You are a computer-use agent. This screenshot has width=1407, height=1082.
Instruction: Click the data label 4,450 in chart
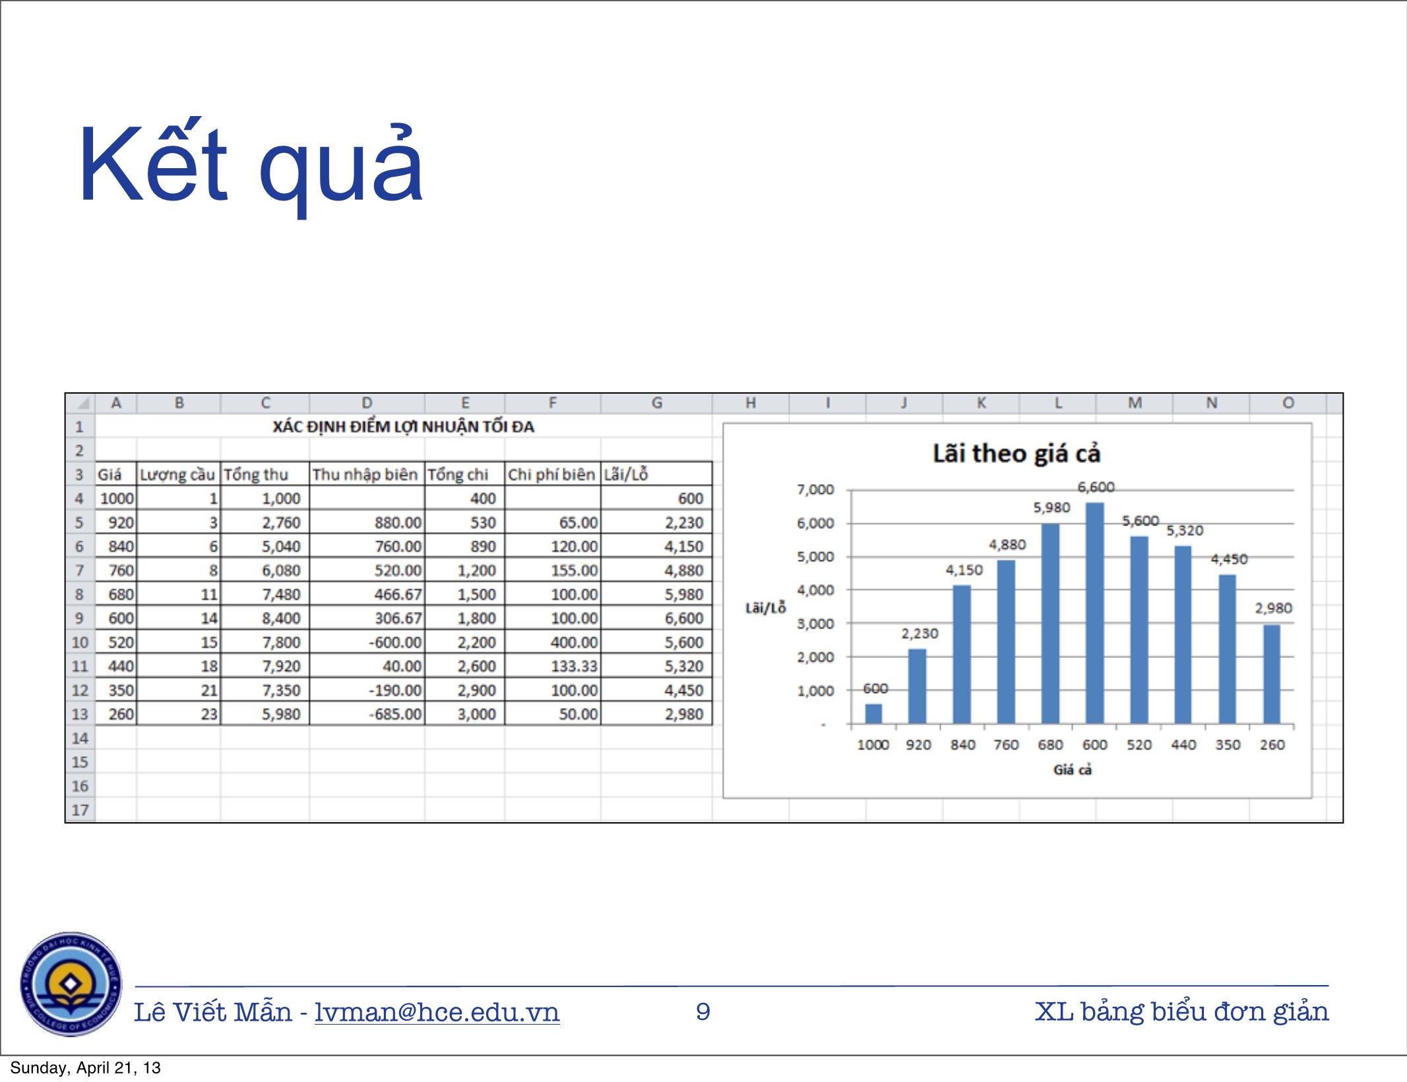pyautogui.click(x=1229, y=559)
